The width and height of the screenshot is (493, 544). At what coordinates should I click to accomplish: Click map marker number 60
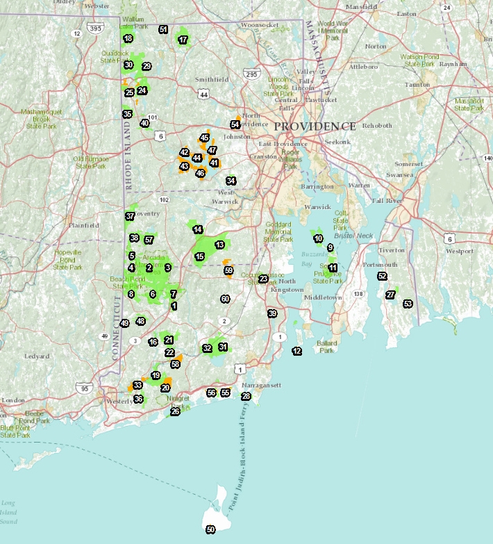point(225,299)
